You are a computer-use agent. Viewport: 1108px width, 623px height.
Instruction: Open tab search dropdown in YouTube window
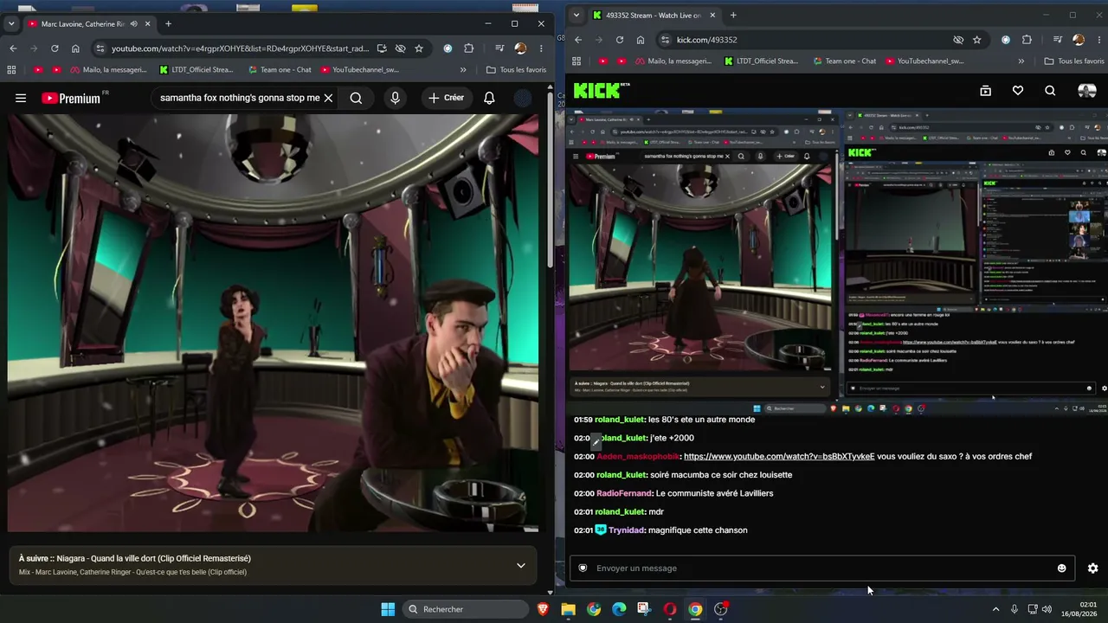pyautogui.click(x=11, y=24)
